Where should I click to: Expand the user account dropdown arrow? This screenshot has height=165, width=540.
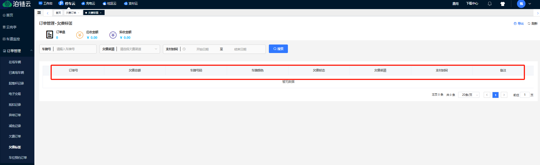coord(530,4)
